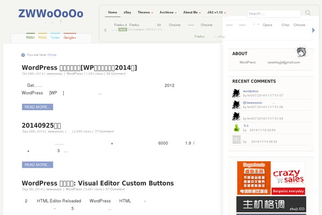Click WordPress category on Sep 9th post

tap(74, 189)
